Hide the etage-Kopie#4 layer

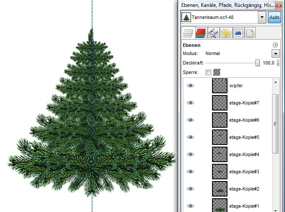click(x=190, y=154)
